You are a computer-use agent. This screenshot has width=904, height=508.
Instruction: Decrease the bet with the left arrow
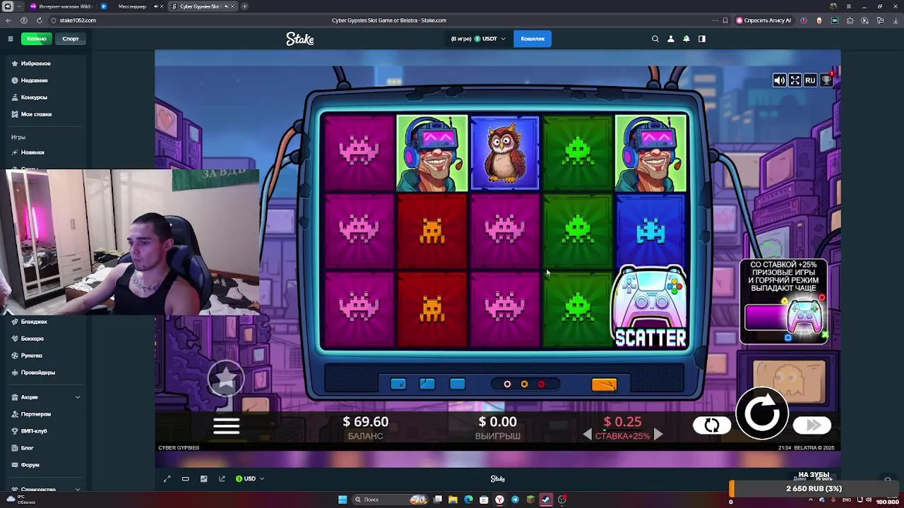coord(587,435)
